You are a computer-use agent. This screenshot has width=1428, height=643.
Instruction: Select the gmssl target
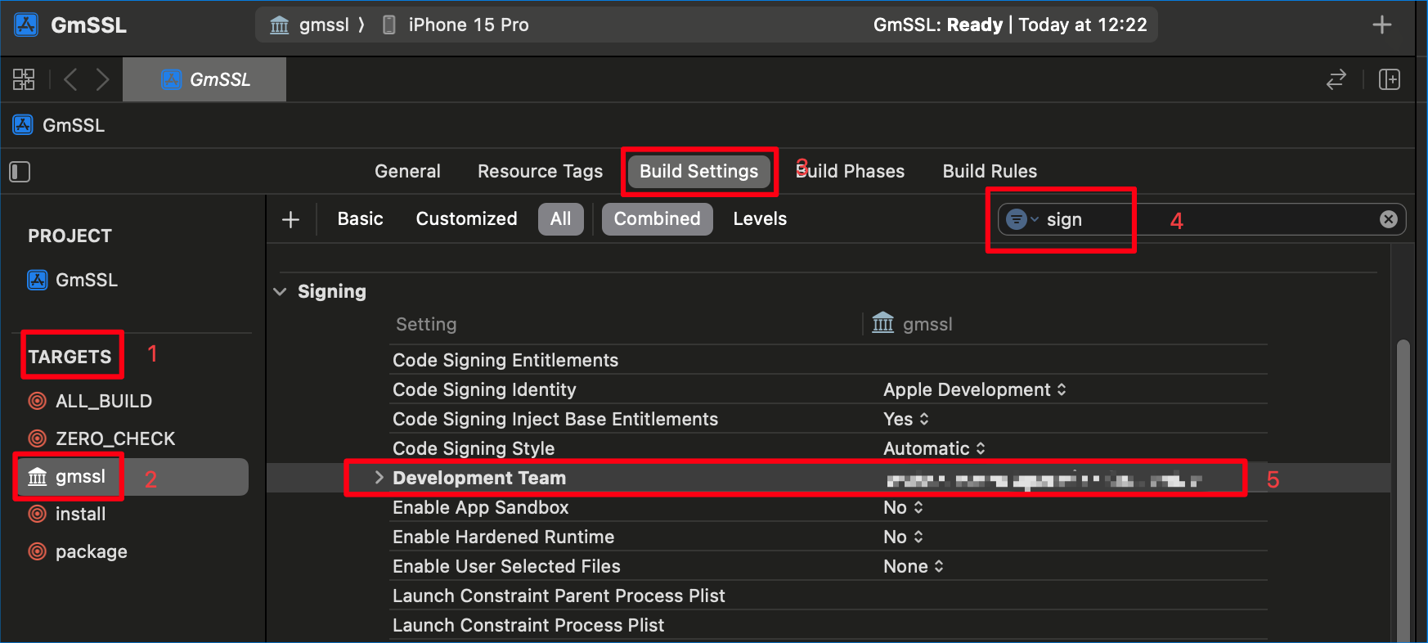tap(131, 477)
